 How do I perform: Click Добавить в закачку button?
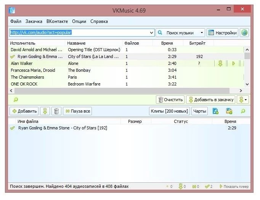pyautogui.click(x=210, y=100)
